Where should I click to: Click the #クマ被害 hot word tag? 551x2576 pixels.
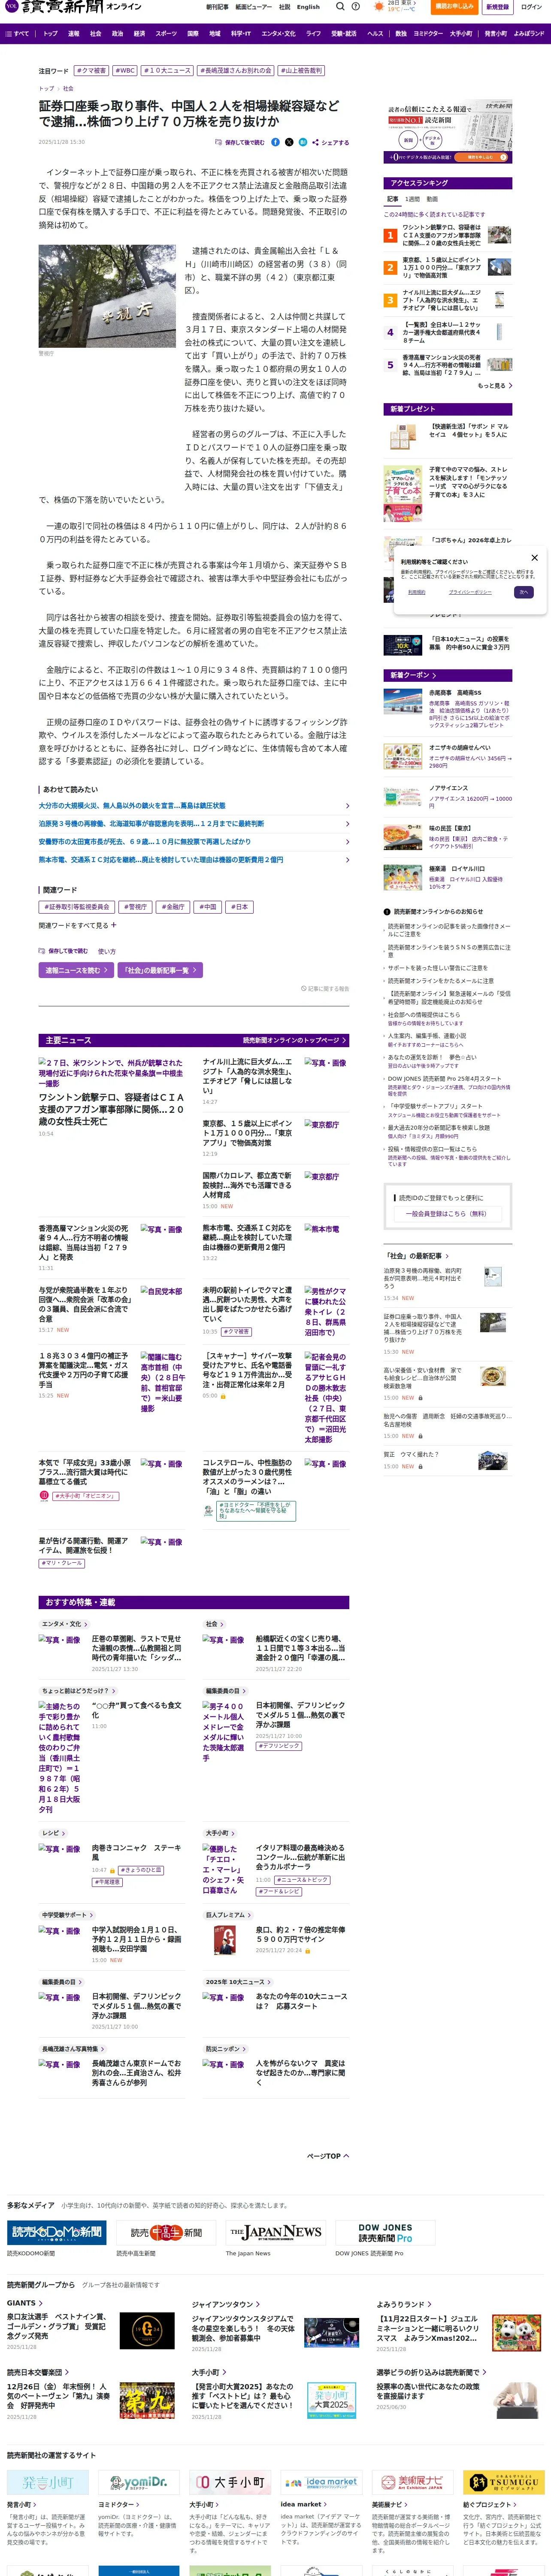[x=92, y=71]
